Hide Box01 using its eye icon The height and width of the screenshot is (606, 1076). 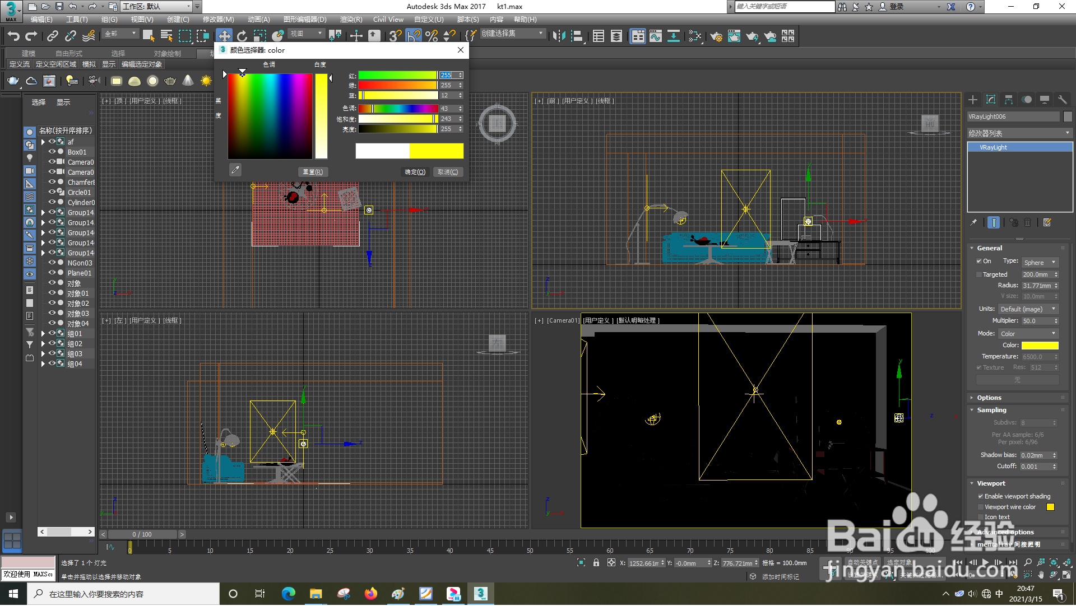point(52,152)
